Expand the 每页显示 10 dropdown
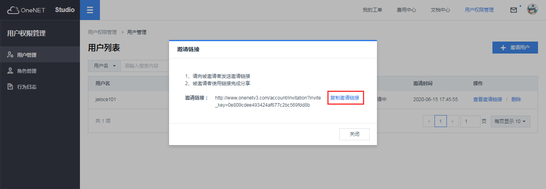Image resolution: width=546 pixels, height=189 pixels. click(x=510, y=121)
